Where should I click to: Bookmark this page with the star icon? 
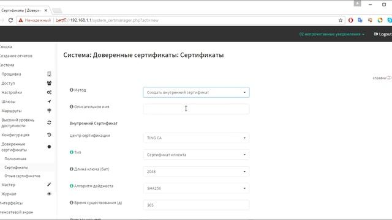pos(341,20)
